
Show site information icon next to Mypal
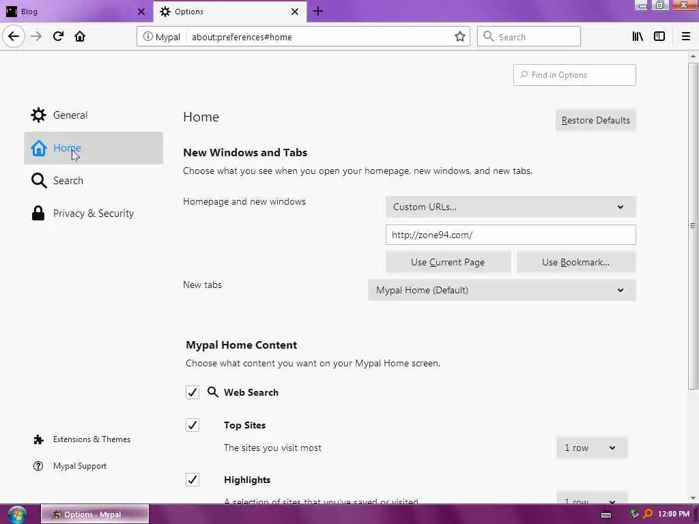pyautogui.click(x=147, y=37)
